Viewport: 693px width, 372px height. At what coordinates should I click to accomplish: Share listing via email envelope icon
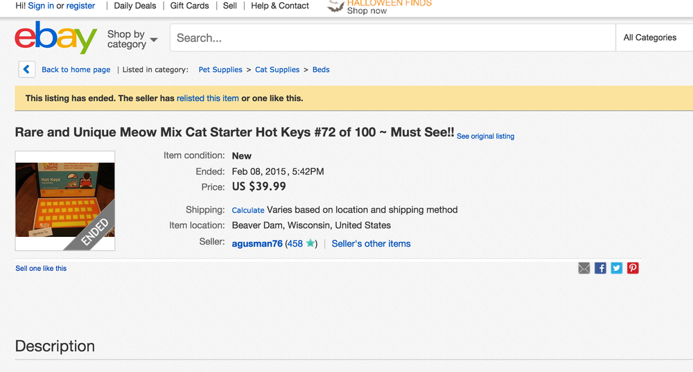click(584, 268)
